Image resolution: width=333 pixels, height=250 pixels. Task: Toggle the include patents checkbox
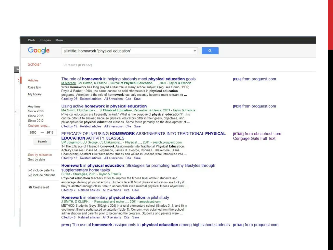[x=30, y=170]
